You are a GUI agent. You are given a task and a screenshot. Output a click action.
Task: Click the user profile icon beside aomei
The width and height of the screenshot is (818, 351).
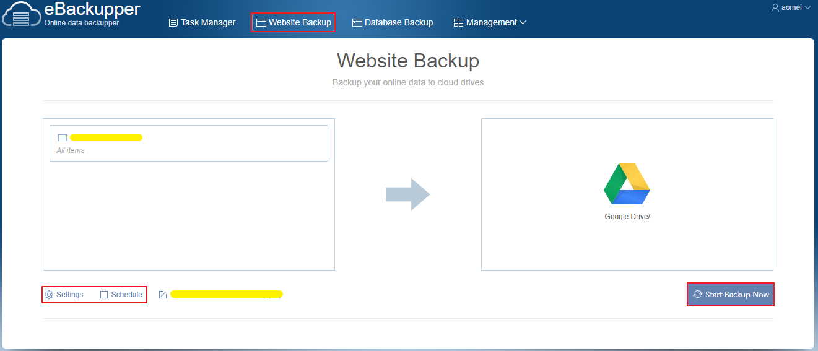tap(775, 7)
